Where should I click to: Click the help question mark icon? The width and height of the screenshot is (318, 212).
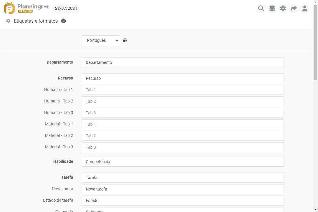64,21
